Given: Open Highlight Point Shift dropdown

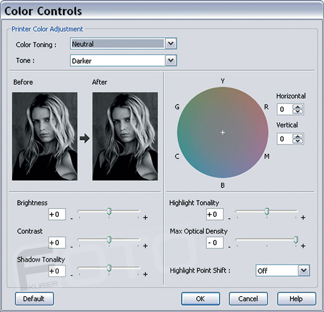Looking at the screenshot, I should point(304,270).
